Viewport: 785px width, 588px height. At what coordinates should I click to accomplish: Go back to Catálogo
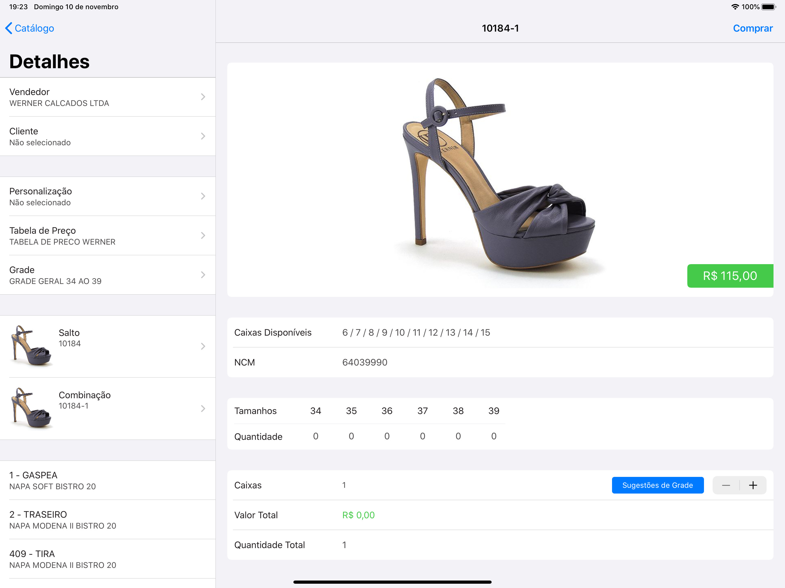(x=30, y=28)
